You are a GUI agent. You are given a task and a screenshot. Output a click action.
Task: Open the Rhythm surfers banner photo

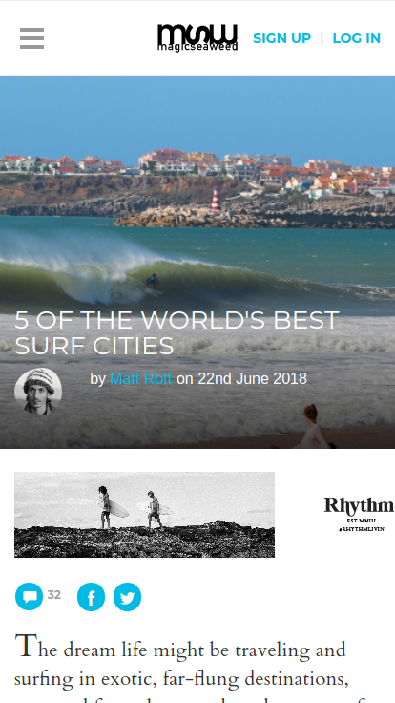pos(144,515)
